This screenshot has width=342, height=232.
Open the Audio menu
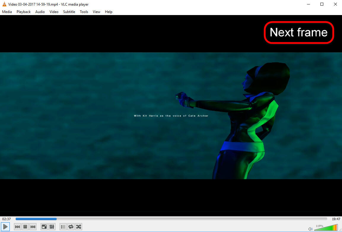click(x=40, y=12)
